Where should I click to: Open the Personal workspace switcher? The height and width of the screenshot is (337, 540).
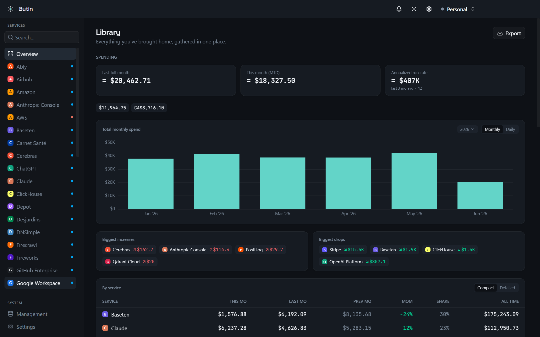pos(457,9)
